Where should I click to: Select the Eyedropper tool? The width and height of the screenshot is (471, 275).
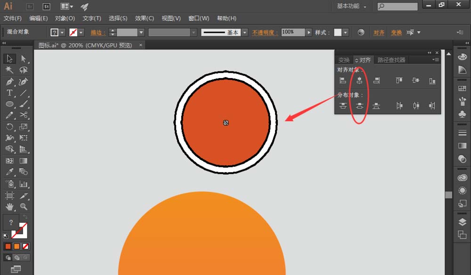(x=9, y=172)
